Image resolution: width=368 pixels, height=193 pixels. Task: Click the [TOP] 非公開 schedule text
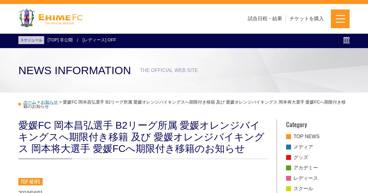[60, 40]
